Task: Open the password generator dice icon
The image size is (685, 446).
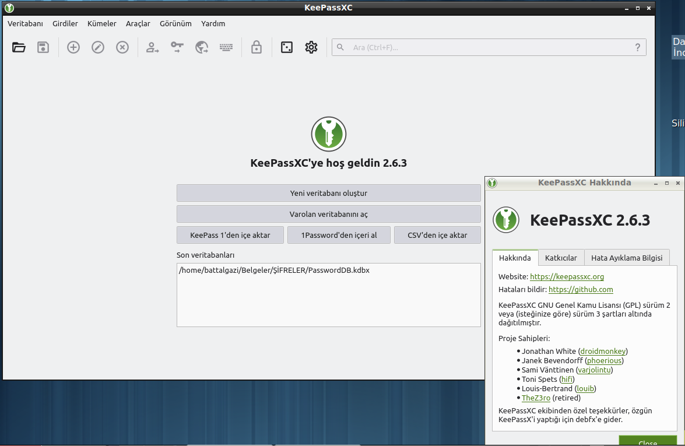Action: tap(287, 47)
